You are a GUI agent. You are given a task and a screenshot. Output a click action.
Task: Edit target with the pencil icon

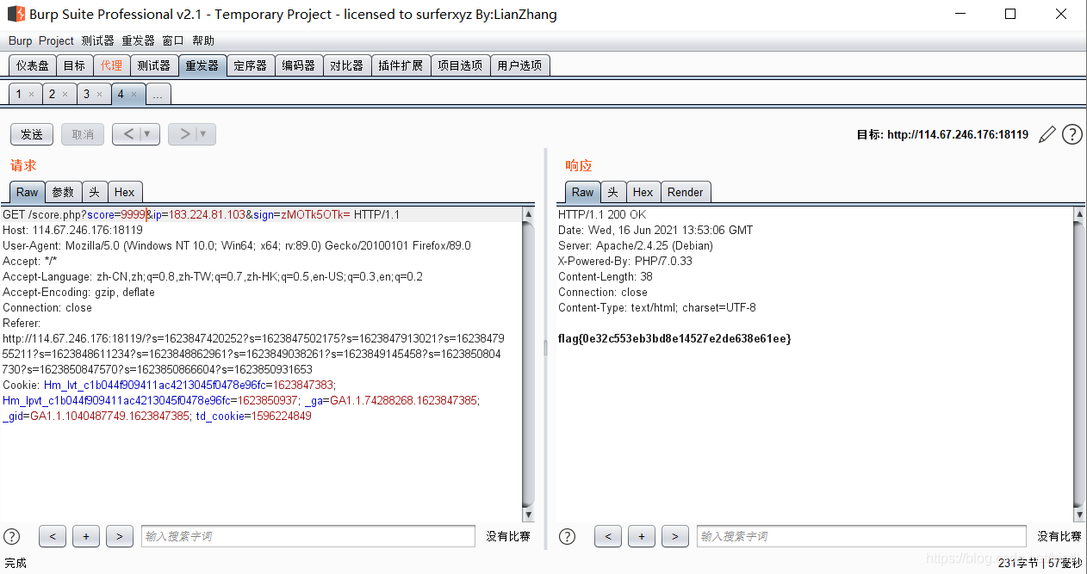pos(1047,134)
